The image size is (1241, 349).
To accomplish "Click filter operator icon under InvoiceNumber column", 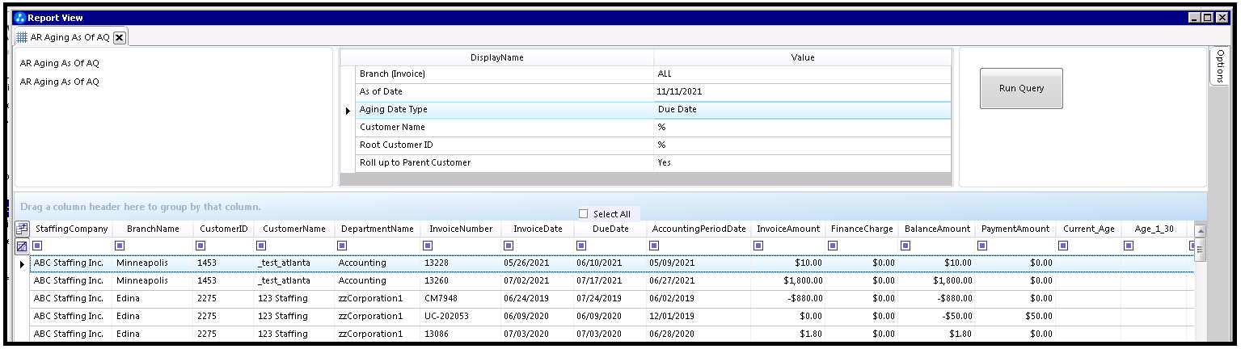I will point(428,246).
